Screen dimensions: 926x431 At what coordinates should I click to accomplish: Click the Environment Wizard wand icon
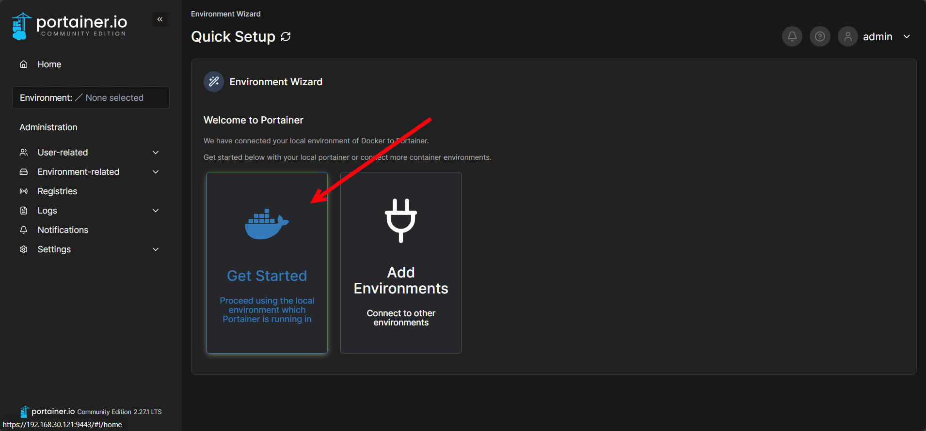(214, 82)
